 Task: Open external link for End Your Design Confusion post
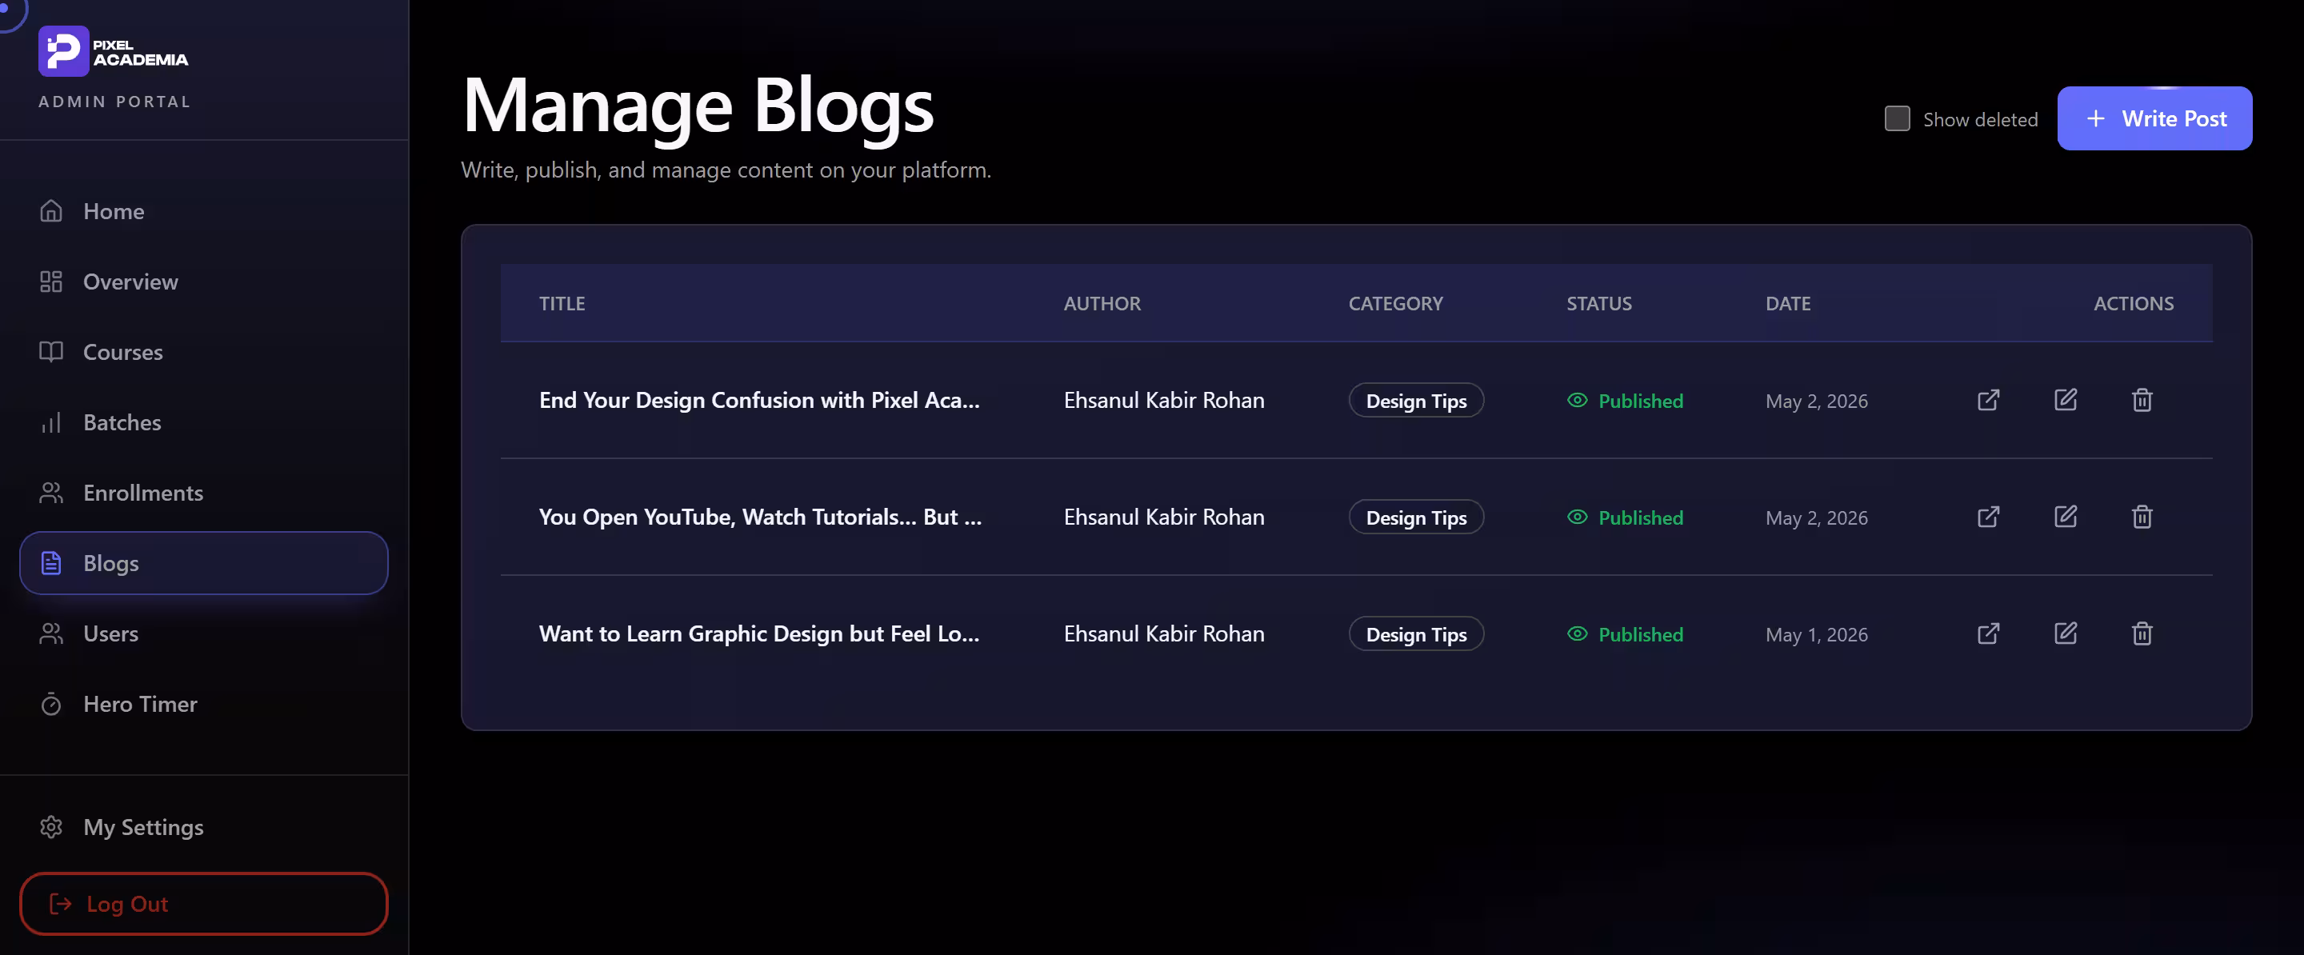pyautogui.click(x=1987, y=400)
